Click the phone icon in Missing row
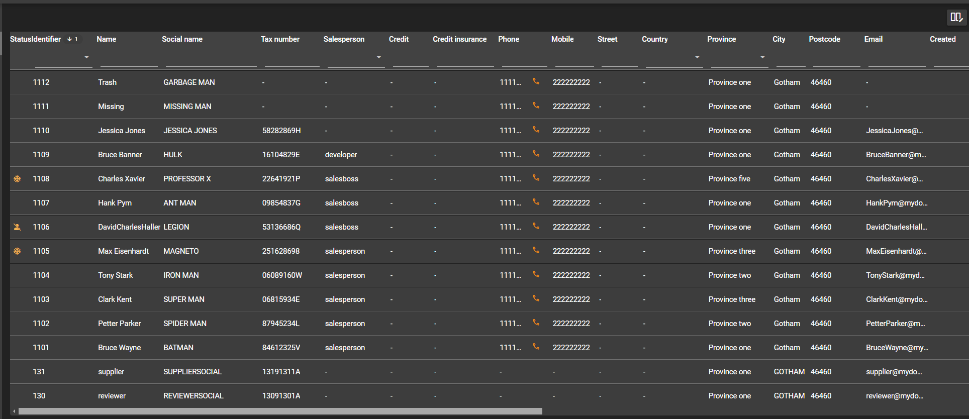Viewport: 969px width, 419px height. 536,106
